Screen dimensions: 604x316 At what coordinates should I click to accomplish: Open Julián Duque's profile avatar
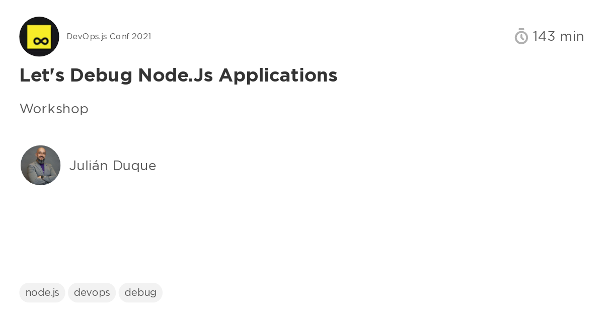pyautogui.click(x=40, y=165)
